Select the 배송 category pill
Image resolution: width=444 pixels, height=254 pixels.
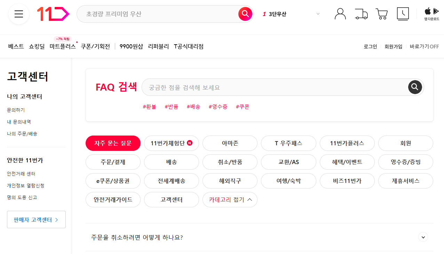[172, 162]
